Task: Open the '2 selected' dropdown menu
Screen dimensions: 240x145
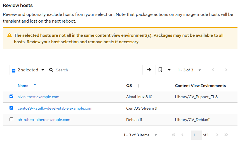Action: click(x=43, y=70)
